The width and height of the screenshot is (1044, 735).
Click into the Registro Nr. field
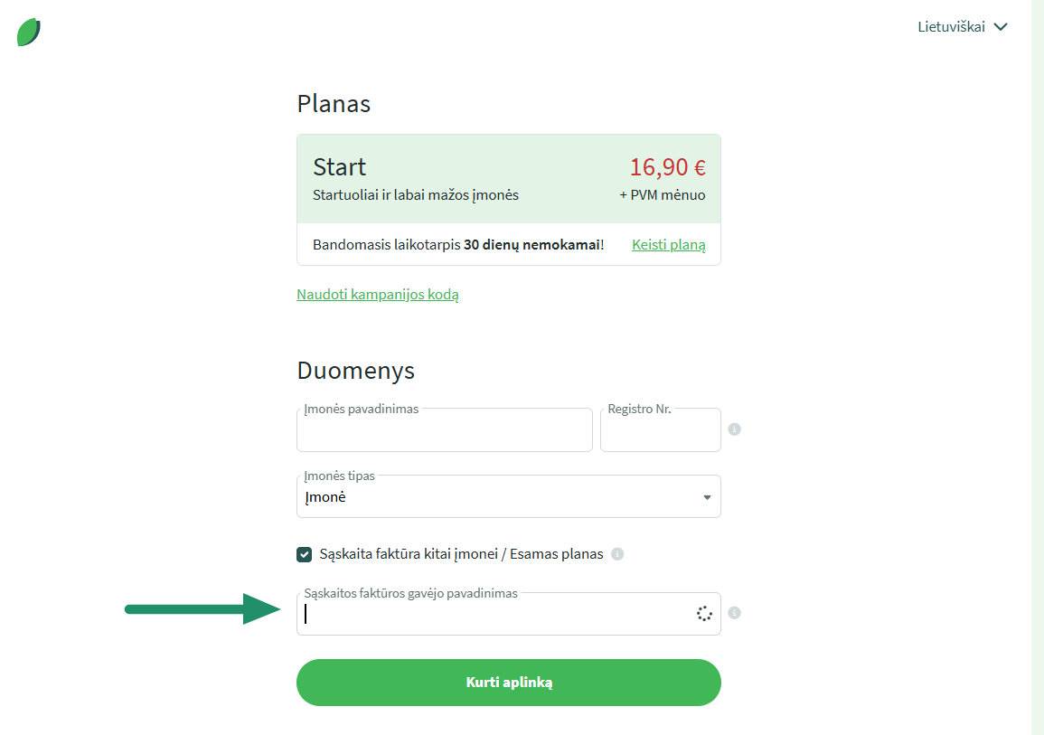click(x=661, y=430)
